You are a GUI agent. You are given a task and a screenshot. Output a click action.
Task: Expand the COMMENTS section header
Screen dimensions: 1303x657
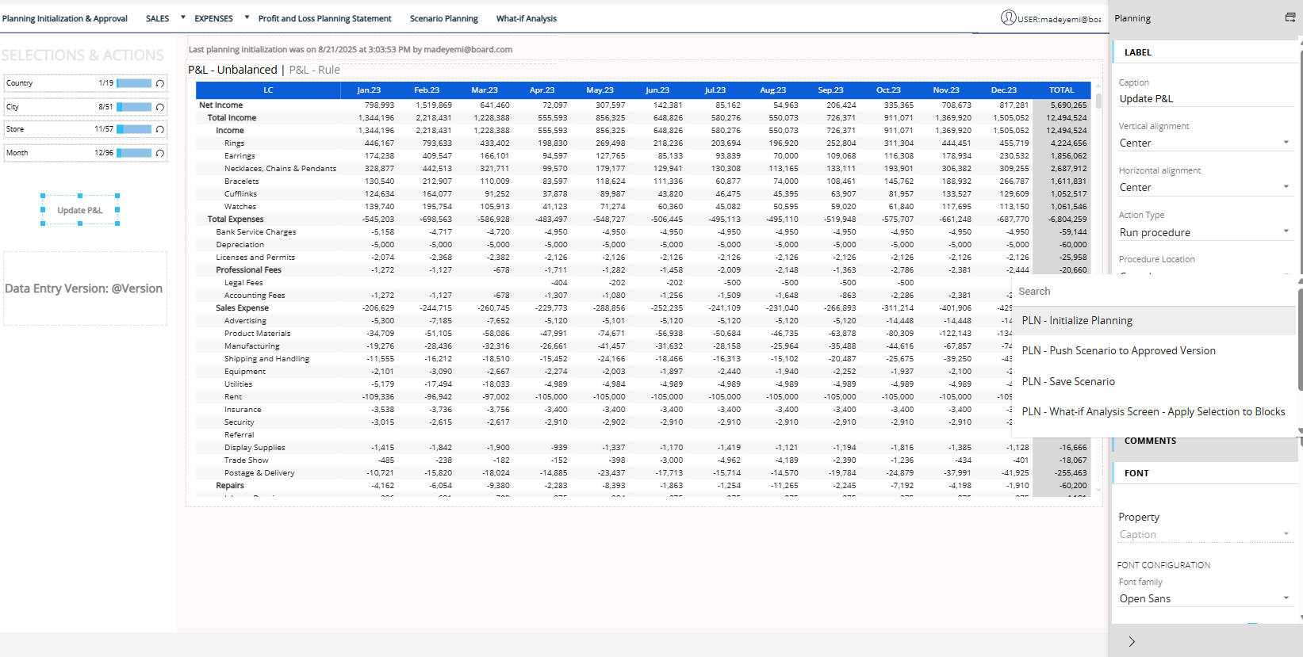click(1204, 442)
